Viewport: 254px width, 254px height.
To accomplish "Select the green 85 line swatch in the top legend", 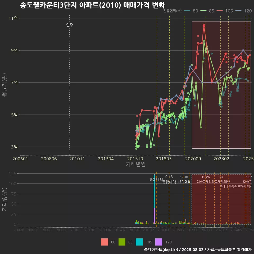I will (203, 11).
